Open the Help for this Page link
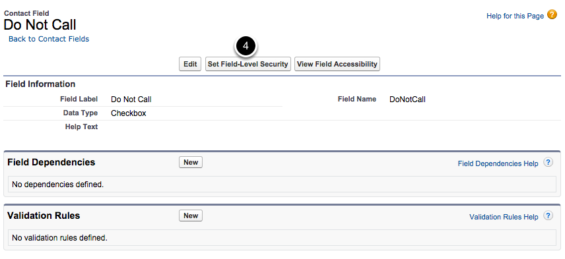Image resolution: width=565 pixels, height=259 pixels. (515, 16)
